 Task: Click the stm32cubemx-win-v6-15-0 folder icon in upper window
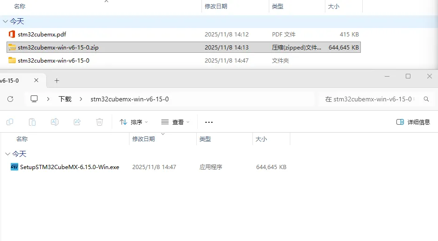(x=12, y=60)
